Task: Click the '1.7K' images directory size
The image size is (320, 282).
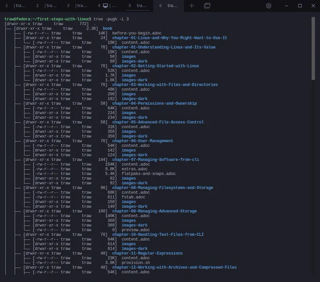Action: tap(110, 75)
